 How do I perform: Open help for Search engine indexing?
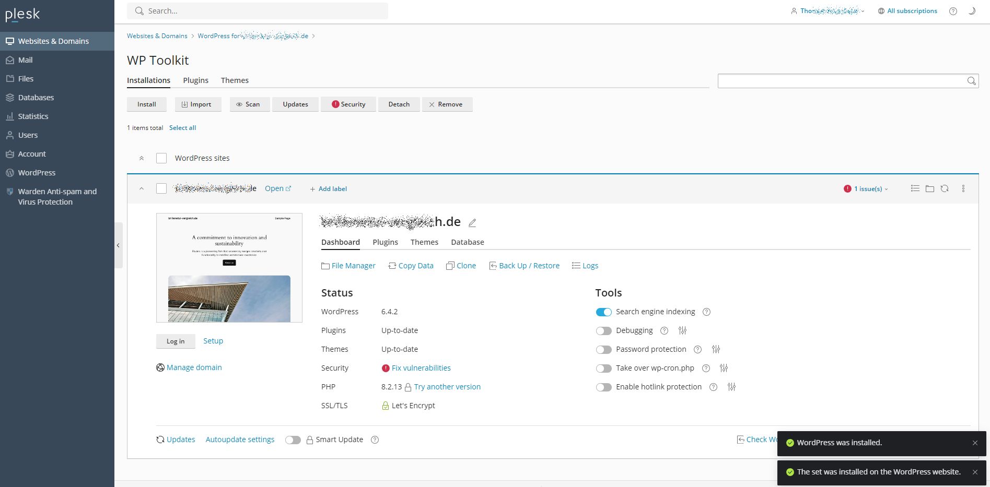[x=706, y=312]
